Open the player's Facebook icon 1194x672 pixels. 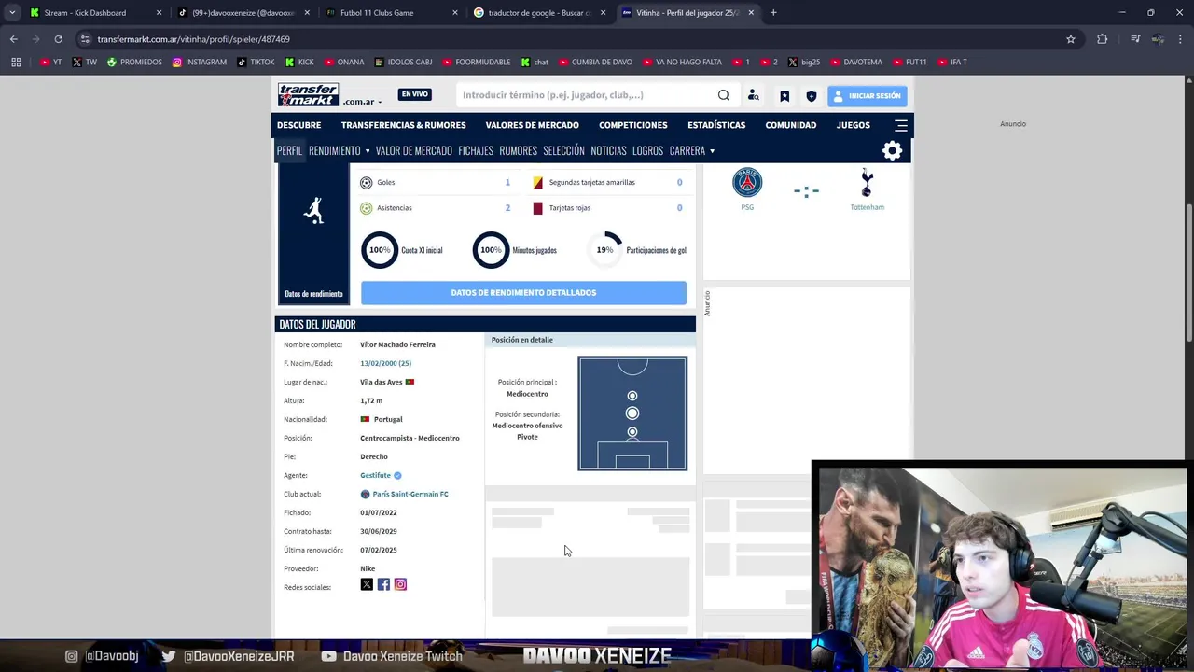coord(383,584)
